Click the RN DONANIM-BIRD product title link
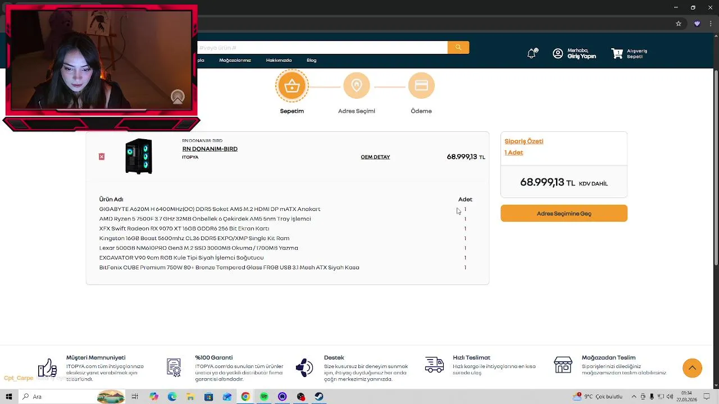Image resolution: width=719 pixels, height=404 pixels. (210, 149)
